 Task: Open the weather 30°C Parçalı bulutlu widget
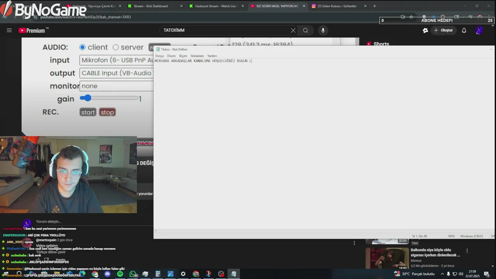pyautogui.click(x=414, y=274)
